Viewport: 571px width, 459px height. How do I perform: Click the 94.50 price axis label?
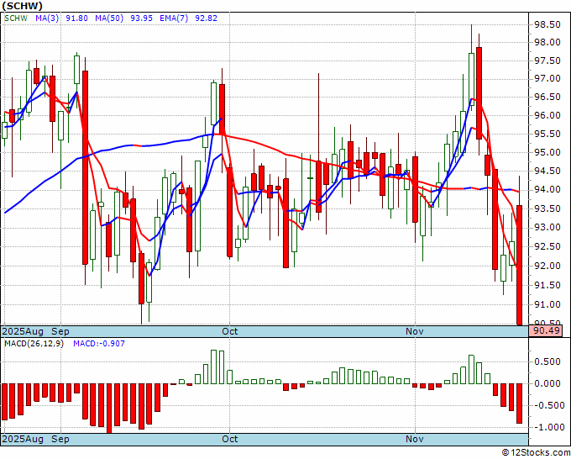[x=547, y=171]
